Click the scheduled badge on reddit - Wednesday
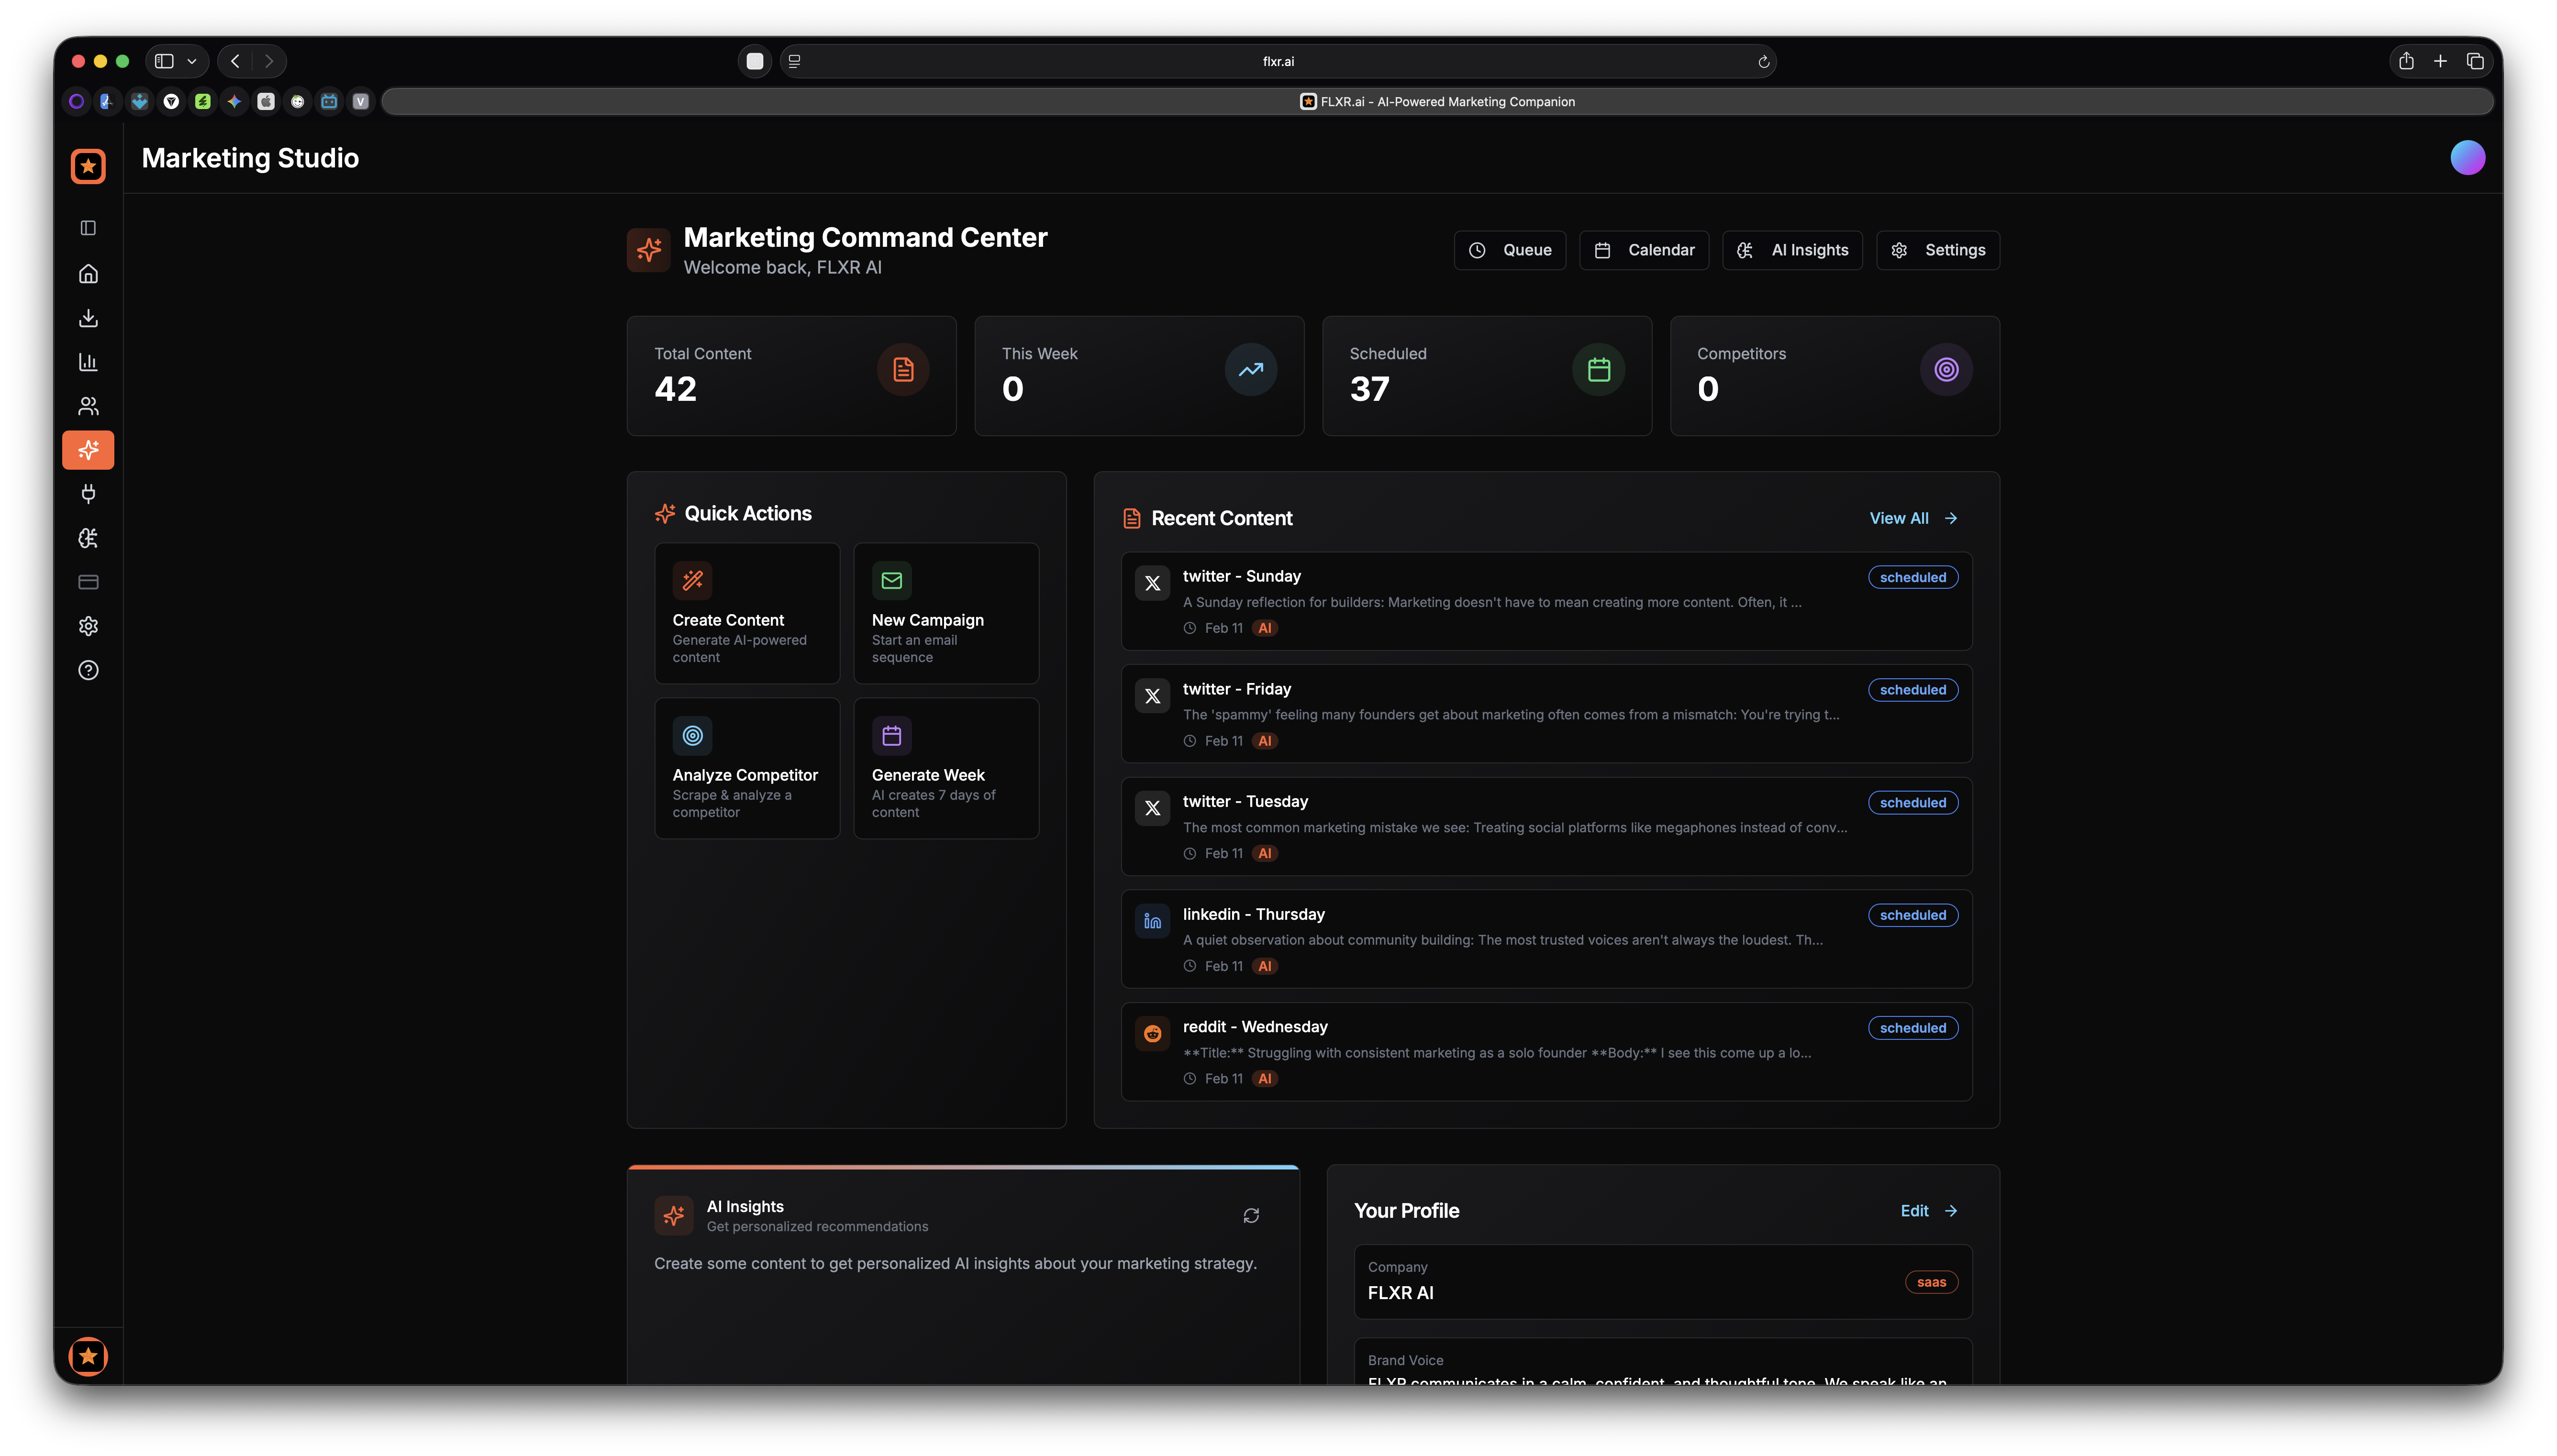Viewport: 2557px width, 1456px height. click(x=1912, y=1028)
